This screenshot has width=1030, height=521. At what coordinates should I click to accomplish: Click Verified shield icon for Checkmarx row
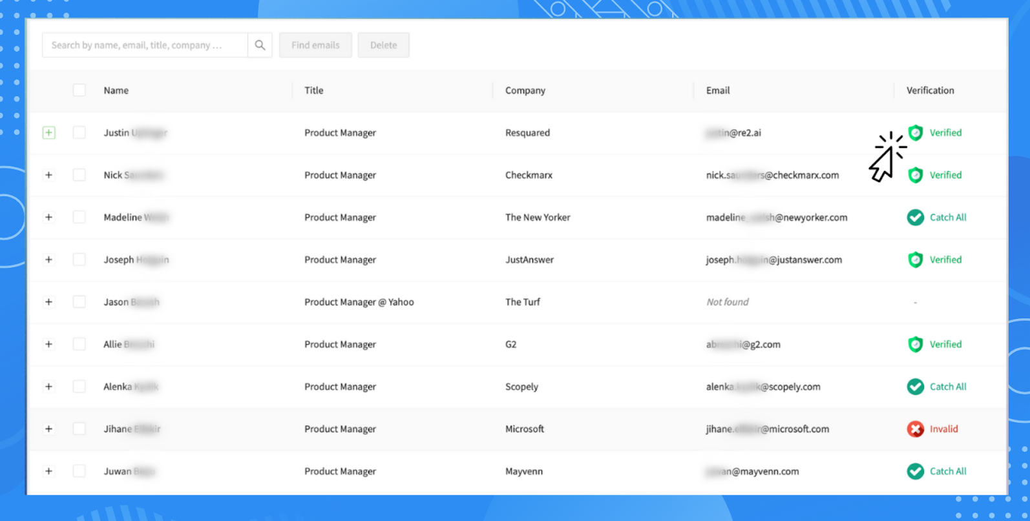point(915,175)
